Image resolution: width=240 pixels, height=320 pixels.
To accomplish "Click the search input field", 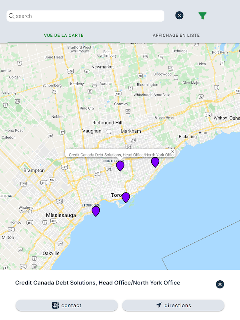I will coord(85,16).
